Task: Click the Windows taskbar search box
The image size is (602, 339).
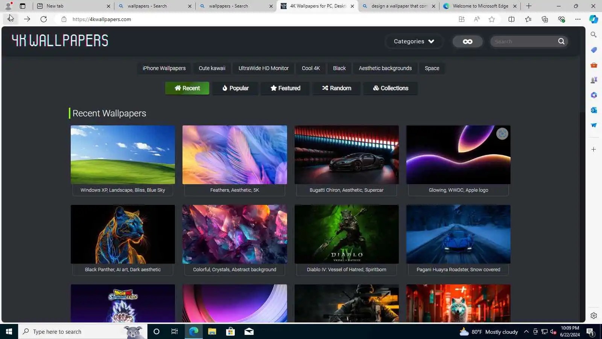Action: 83,331
